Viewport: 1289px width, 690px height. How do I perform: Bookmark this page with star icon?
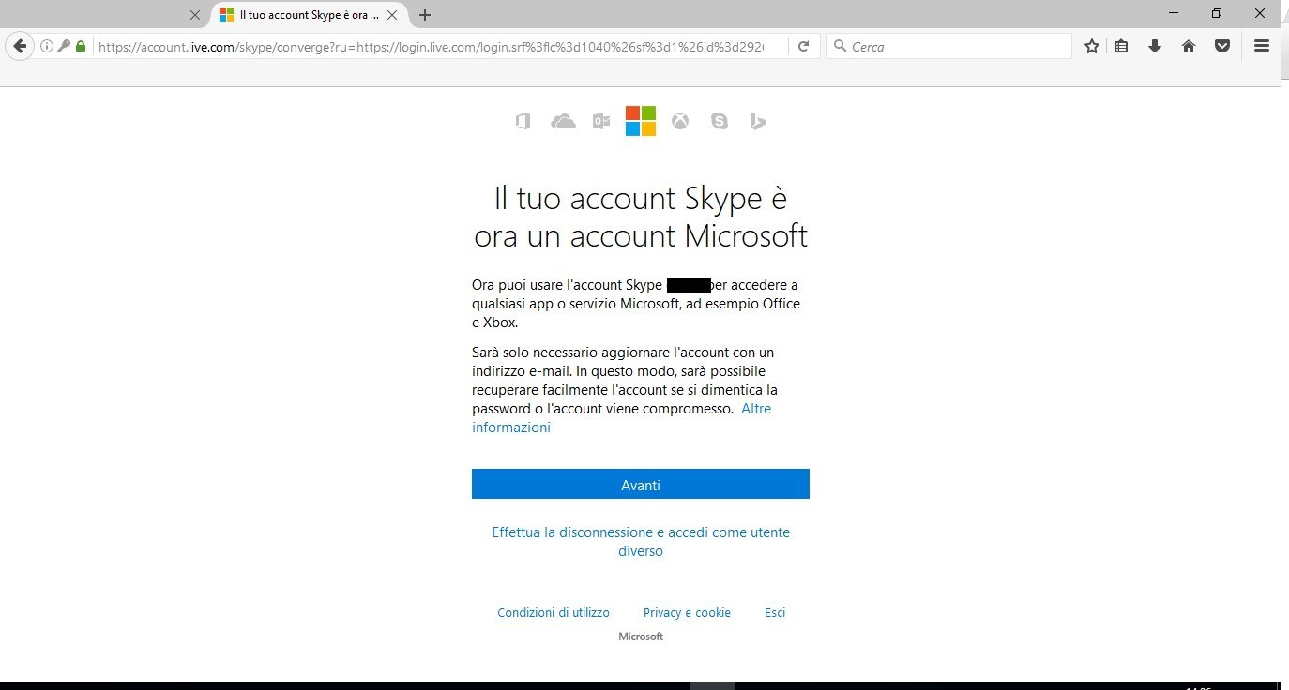tap(1092, 46)
